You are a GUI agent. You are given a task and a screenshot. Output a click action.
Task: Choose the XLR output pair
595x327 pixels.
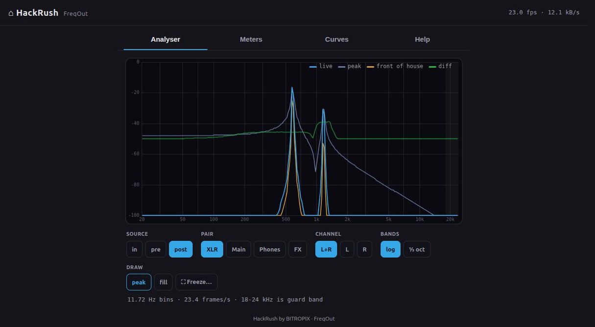[212, 249]
